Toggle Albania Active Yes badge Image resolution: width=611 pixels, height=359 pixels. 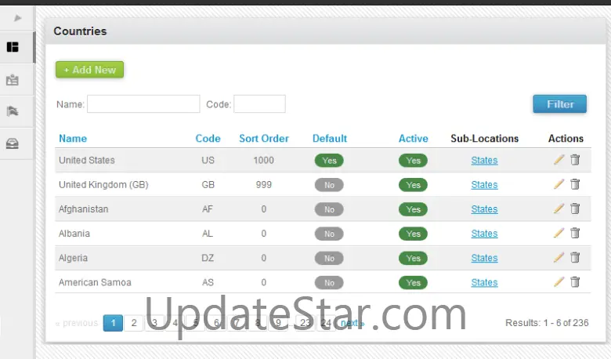[413, 234]
